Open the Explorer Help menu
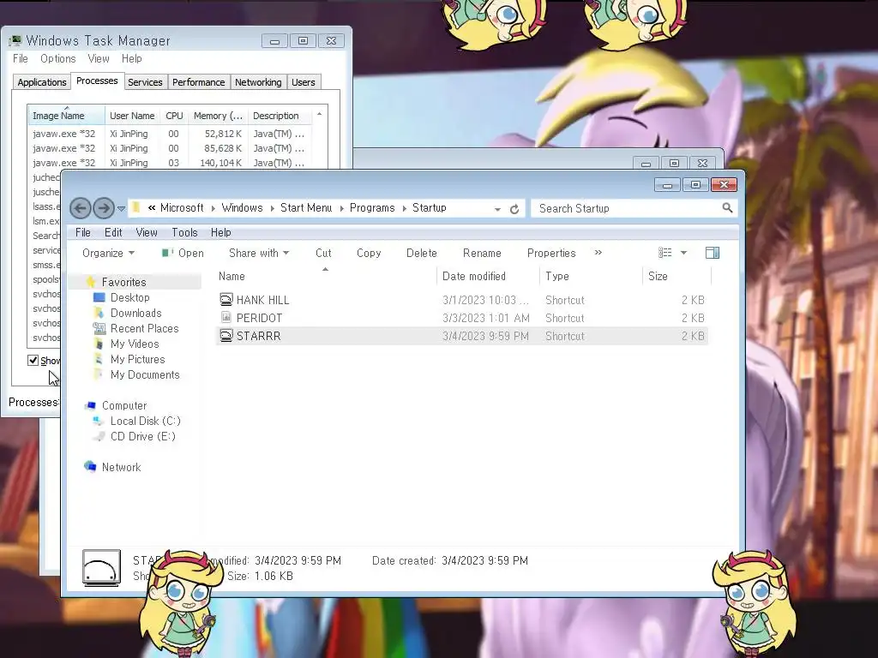 (220, 232)
